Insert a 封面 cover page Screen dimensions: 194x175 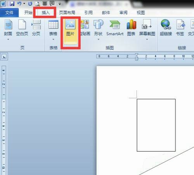click(8, 28)
